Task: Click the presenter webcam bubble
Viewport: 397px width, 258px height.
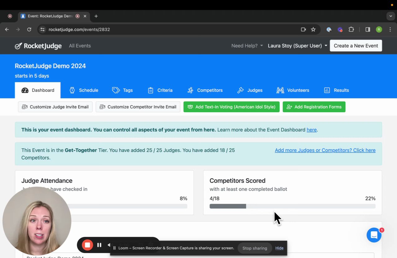Action: [x=37, y=221]
